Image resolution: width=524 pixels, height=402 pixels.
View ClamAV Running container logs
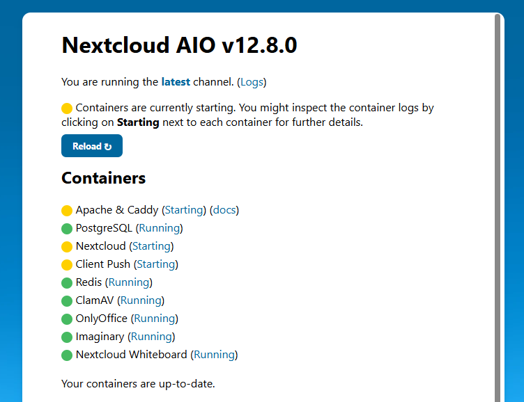pyautogui.click(x=141, y=300)
